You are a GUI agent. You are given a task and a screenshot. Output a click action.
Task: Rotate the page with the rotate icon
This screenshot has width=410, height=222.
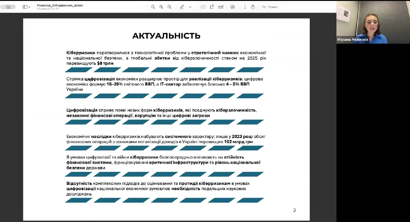coord(212,7)
